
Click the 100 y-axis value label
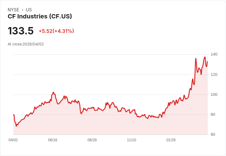(x=214, y=95)
